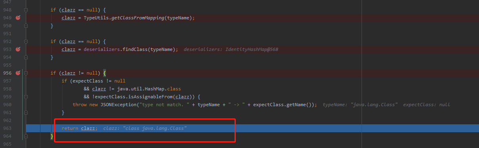The image size is (479, 148).
Task: Click the fold end marker at line 964
Action: [x=26, y=136]
